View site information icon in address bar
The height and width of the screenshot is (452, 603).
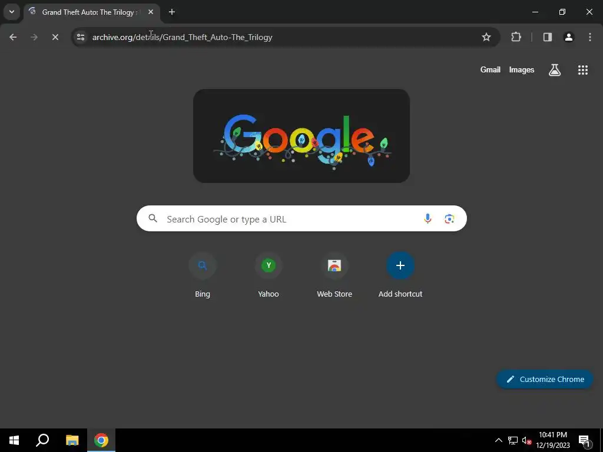[81, 37]
